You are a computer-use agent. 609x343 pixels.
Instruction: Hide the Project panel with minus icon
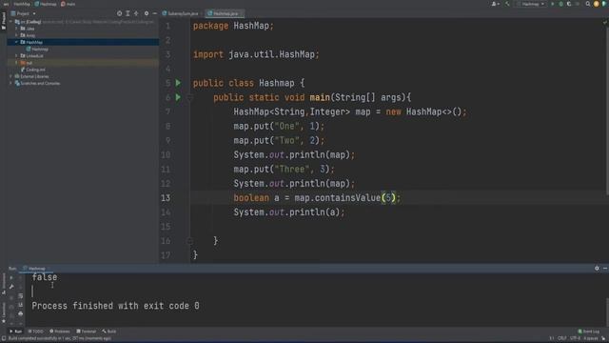coord(154,13)
